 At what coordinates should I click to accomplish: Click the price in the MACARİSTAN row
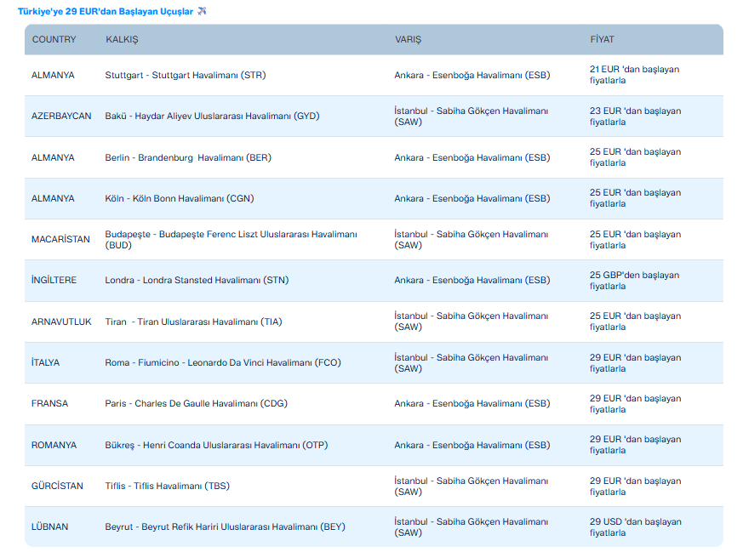[636, 240]
